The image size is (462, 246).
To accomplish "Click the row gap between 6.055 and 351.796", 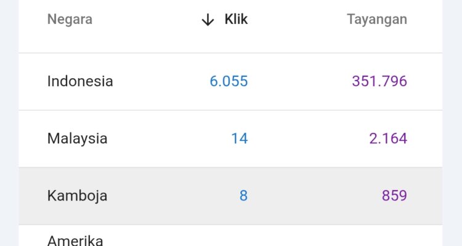I will coord(300,81).
